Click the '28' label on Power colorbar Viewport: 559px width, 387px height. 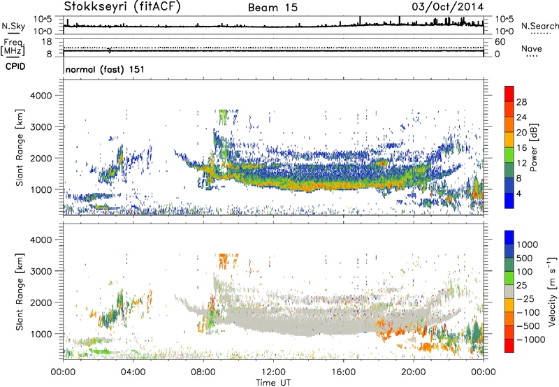tap(521, 102)
